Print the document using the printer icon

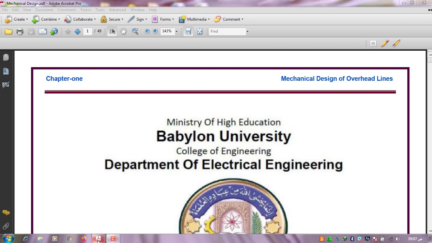click(20, 31)
